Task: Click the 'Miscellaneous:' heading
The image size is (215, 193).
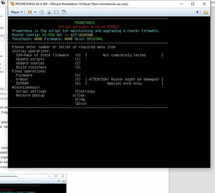Action: click(x=26, y=87)
